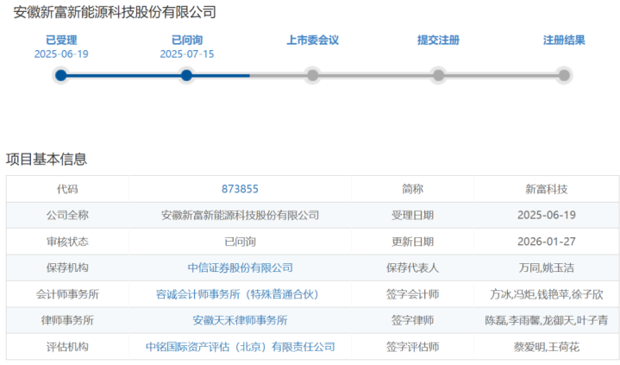Click the 更新日期 label cell

point(412,242)
